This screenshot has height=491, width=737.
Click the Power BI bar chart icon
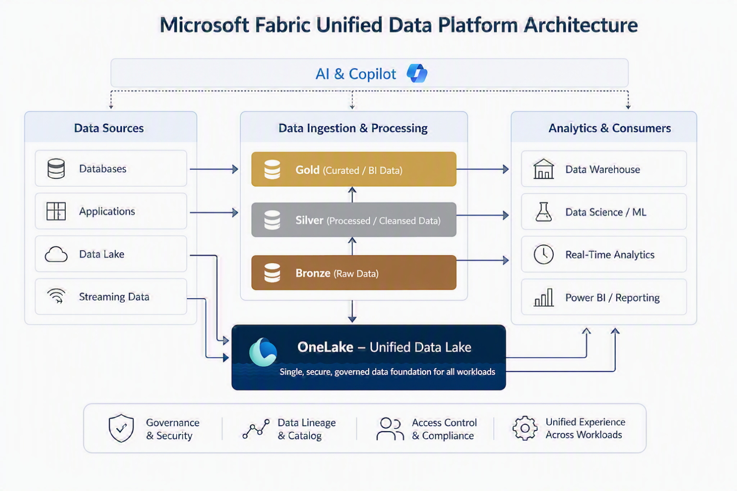544,297
